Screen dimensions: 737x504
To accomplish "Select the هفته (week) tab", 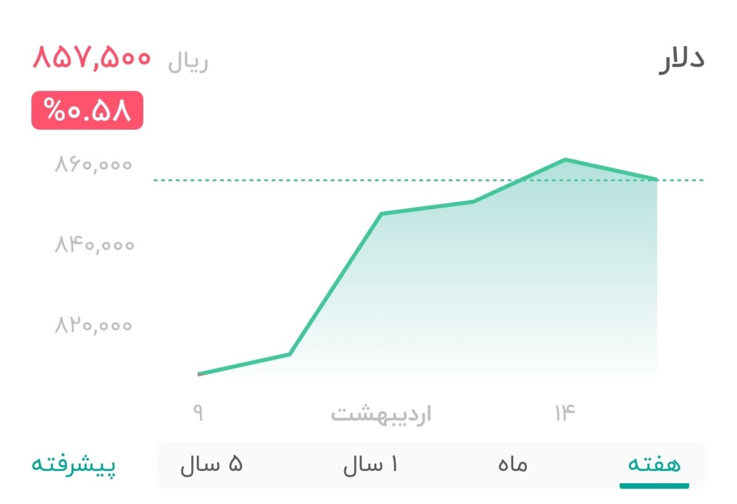I will click(x=654, y=465).
